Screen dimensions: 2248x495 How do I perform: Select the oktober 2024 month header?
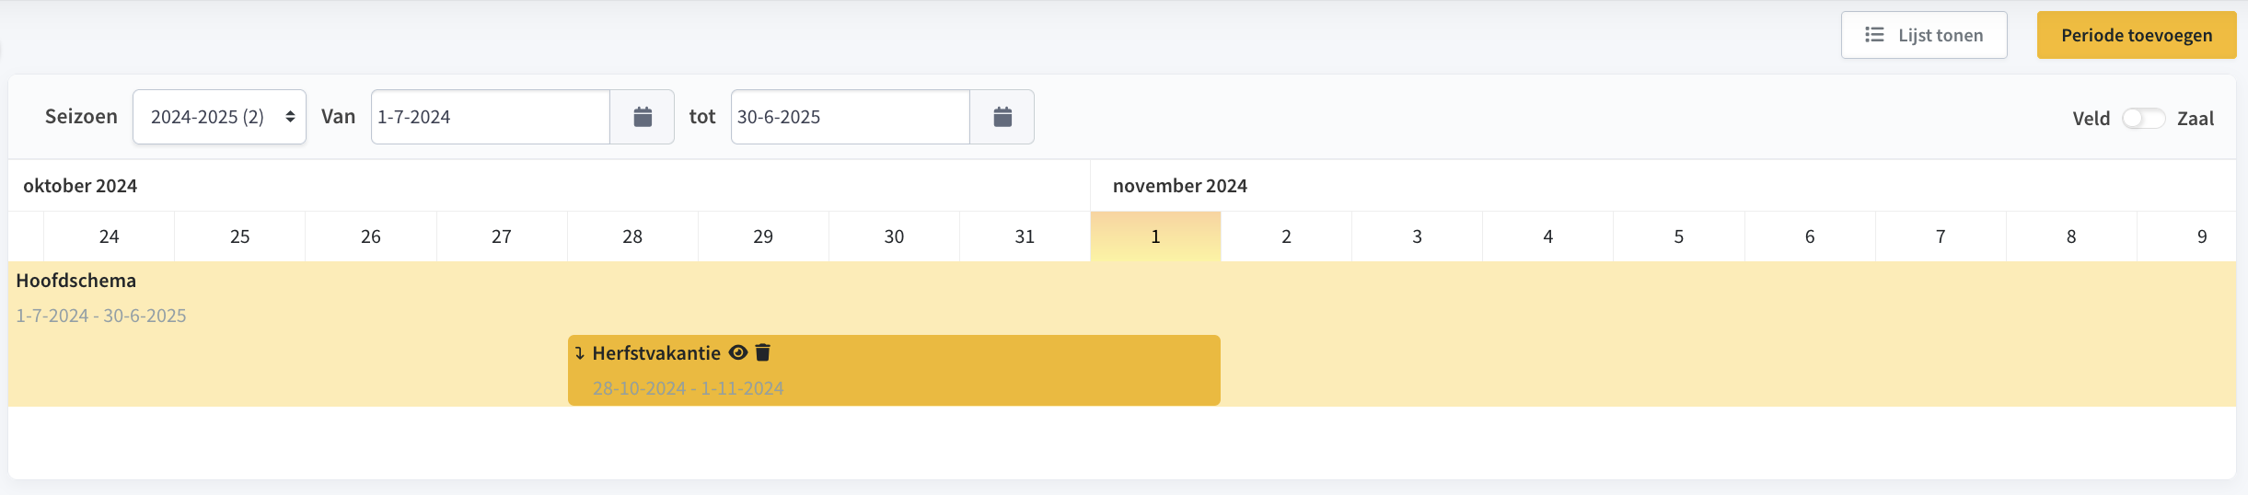[80, 186]
